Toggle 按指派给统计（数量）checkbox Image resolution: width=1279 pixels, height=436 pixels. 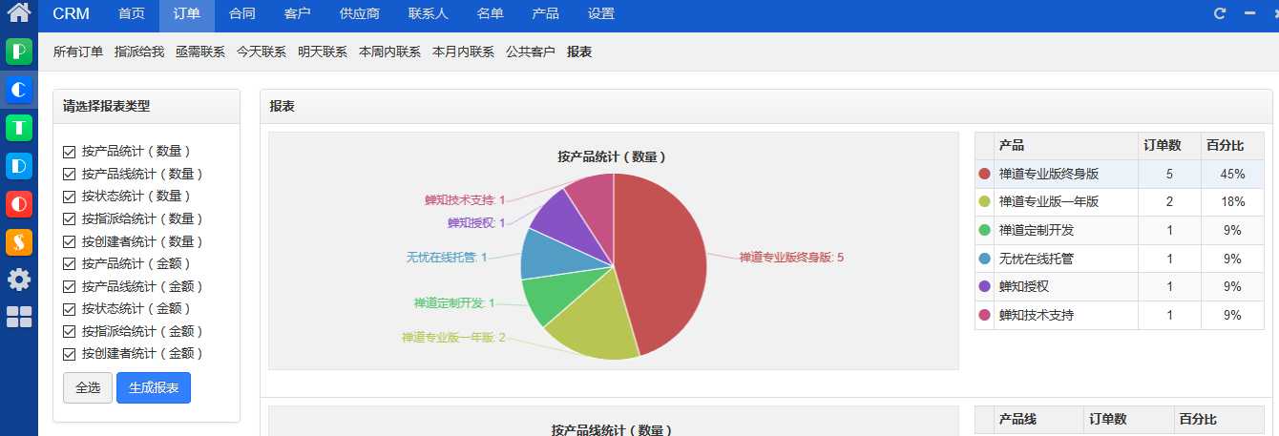tap(69, 218)
